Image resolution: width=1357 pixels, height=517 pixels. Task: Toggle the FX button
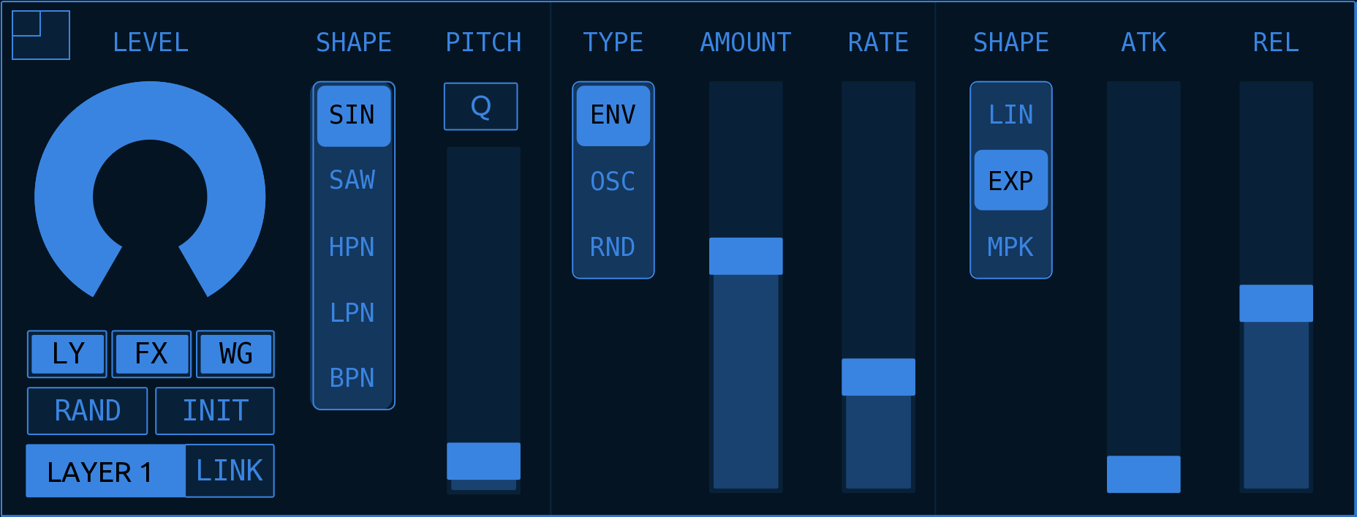coord(151,354)
